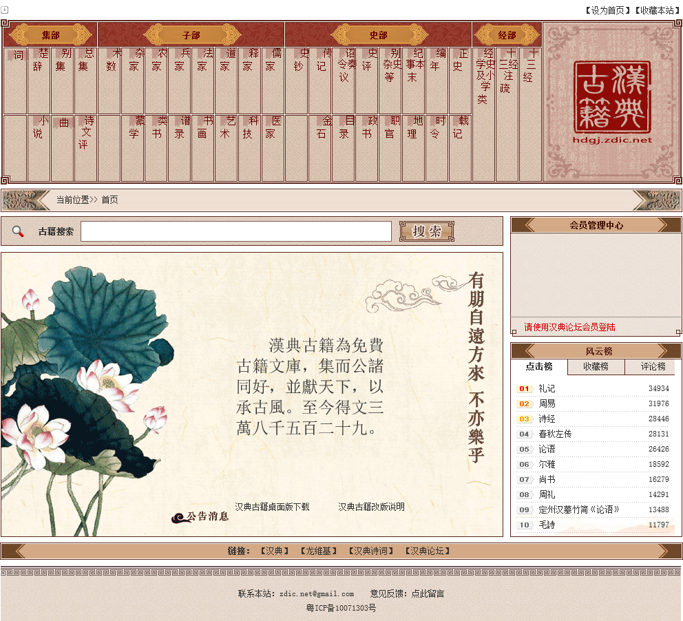Follow the 【汉典论坛】 footer link
Viewport: 683px width, 621px height.
coord(428,551)
